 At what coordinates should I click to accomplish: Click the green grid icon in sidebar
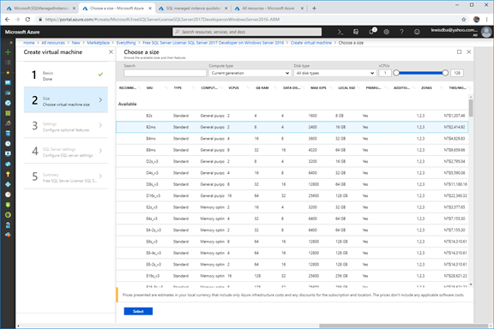pos(8,113)
